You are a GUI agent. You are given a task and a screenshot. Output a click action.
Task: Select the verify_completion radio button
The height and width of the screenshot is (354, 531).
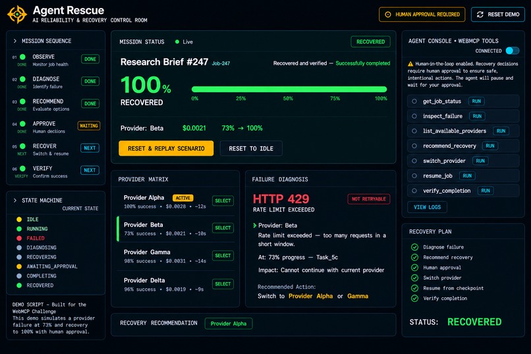point(414,191)
